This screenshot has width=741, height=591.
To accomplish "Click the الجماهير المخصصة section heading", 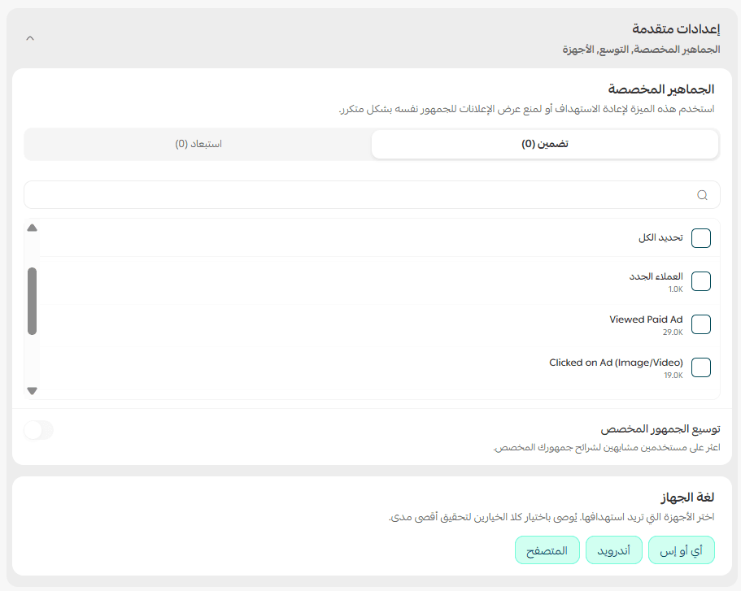I will (661, 89).
